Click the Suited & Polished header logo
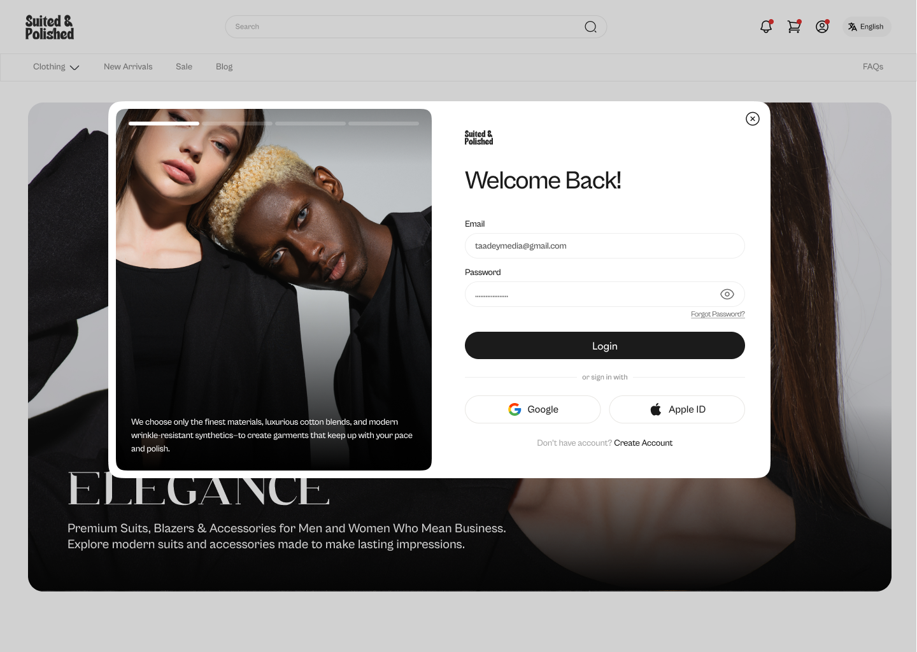 coord(50,27)
